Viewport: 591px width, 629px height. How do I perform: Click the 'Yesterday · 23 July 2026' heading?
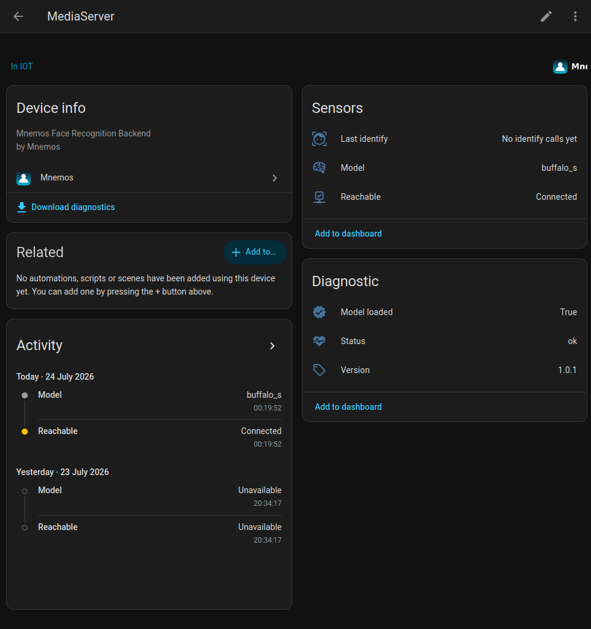[x=63, y=472]
